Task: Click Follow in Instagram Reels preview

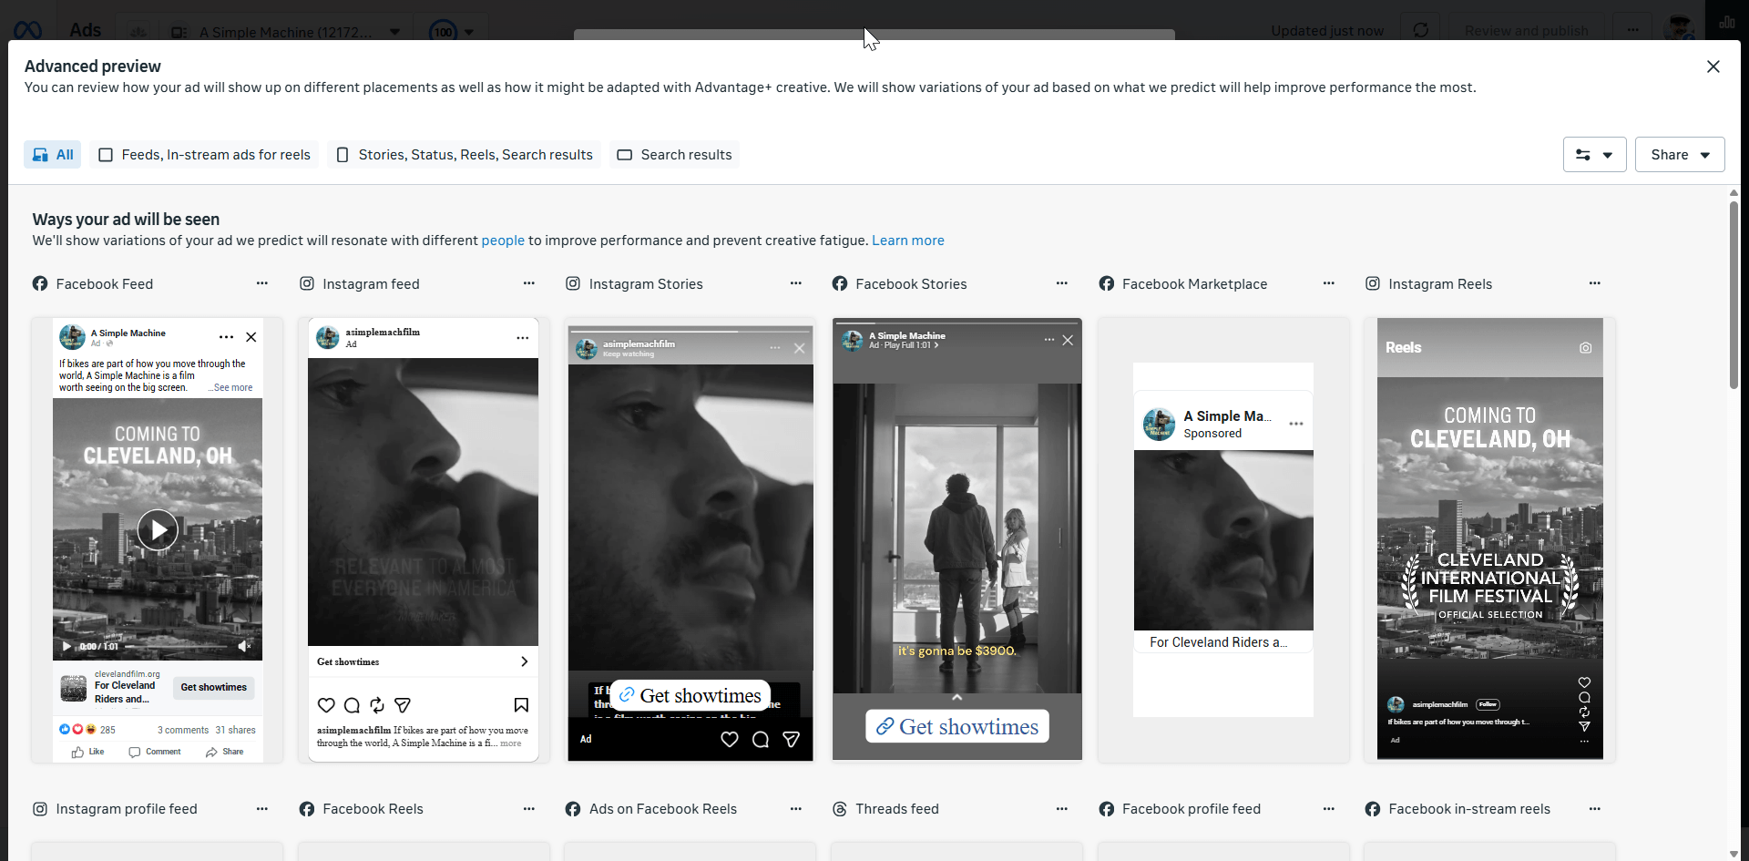Action: click(x=1488, y=704)
